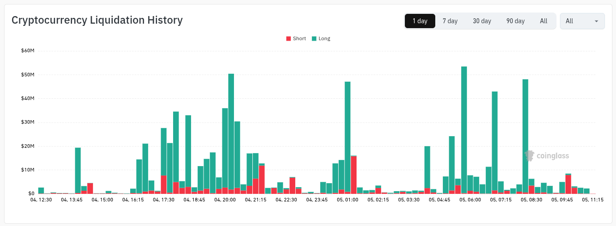Image resolution: width=616 pixels, height=226 pixels.
Task: Click the coinglass watermark logo icon
Action: (x=529, y=155)
